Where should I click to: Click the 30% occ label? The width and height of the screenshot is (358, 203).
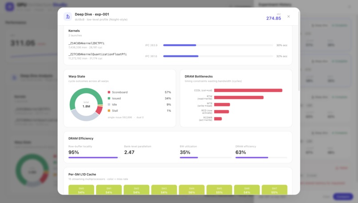(x=282, y=45)
